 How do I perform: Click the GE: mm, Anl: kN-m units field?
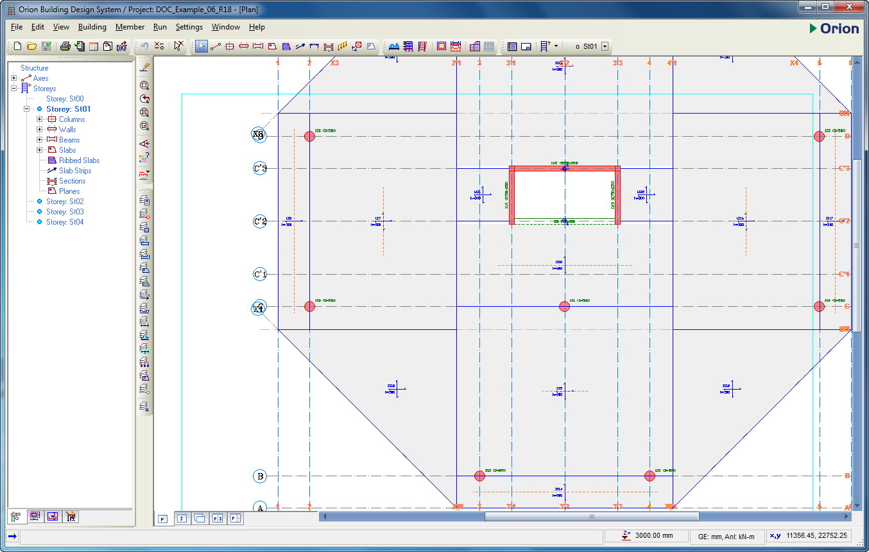click(x=727, y=536)
